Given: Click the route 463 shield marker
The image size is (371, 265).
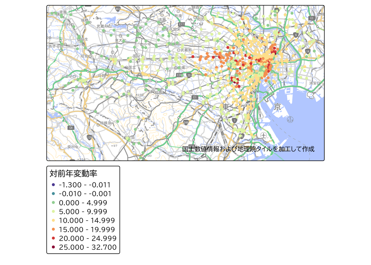Looking at the screenshot, I should 118,9.
